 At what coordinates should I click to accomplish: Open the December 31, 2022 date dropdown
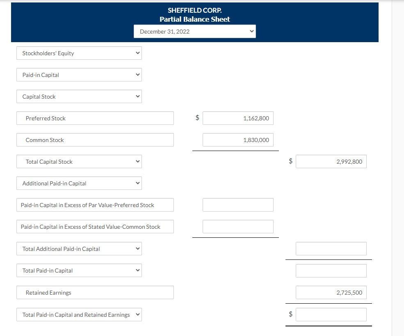(194, 31)
